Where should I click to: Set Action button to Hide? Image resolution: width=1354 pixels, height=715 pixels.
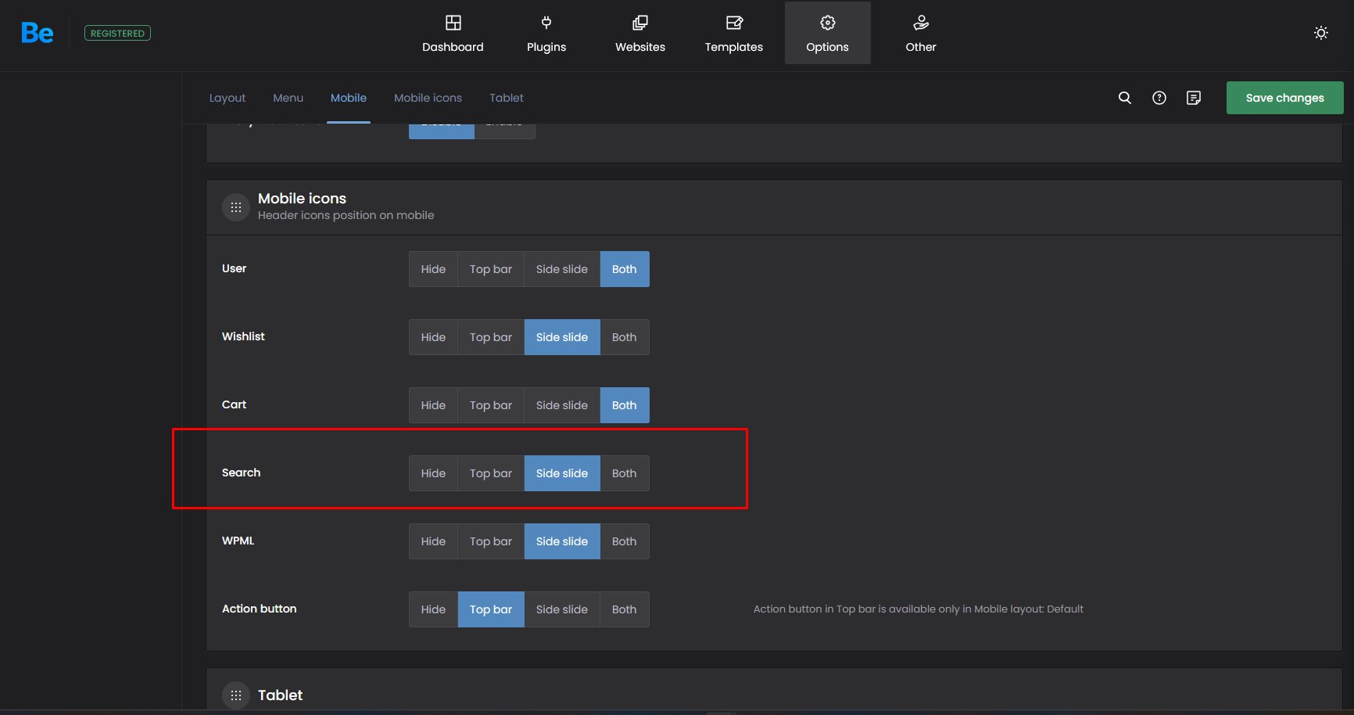click(433, 609)
